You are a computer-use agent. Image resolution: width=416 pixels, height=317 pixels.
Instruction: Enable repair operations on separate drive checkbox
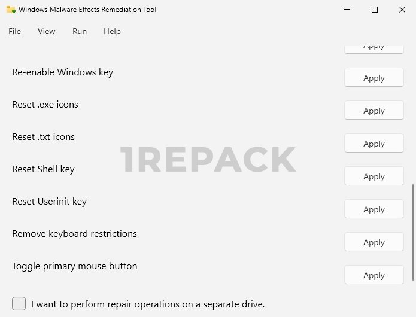[19, 303]
